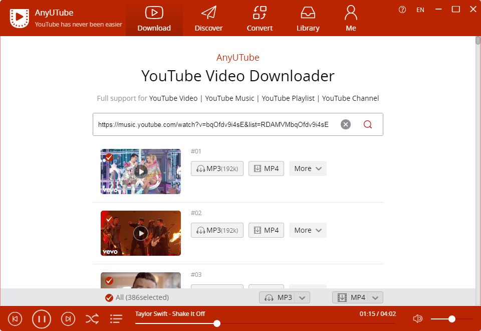Toggle the All (386selected) checkbox
Screen dimensions: 481x331
pos(109,297)
